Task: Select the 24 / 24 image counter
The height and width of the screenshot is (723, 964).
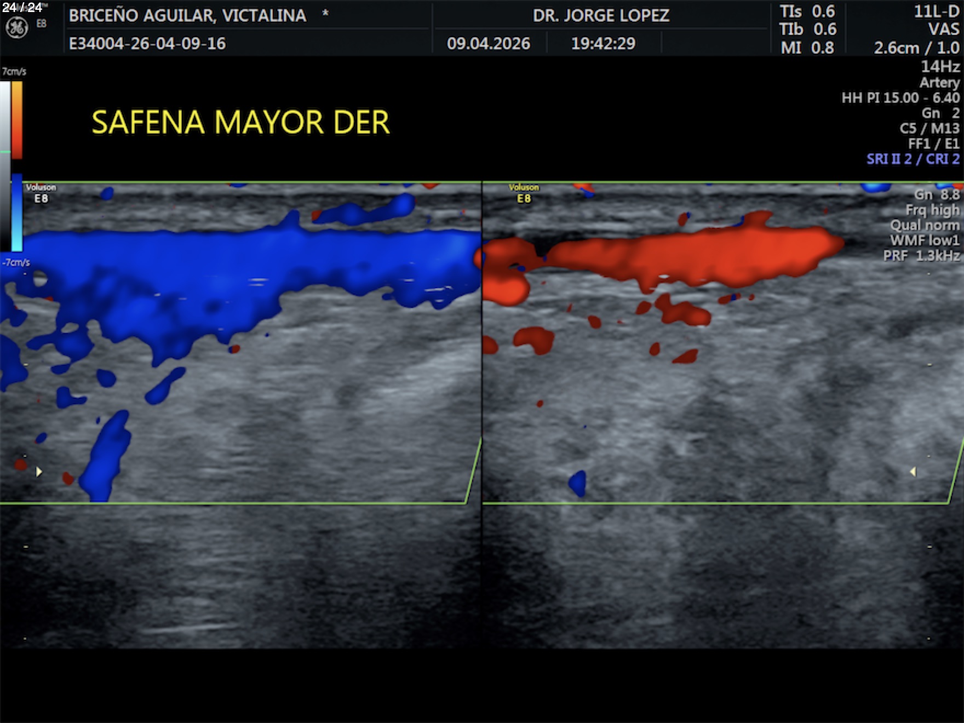Action: tap(22, 7)
